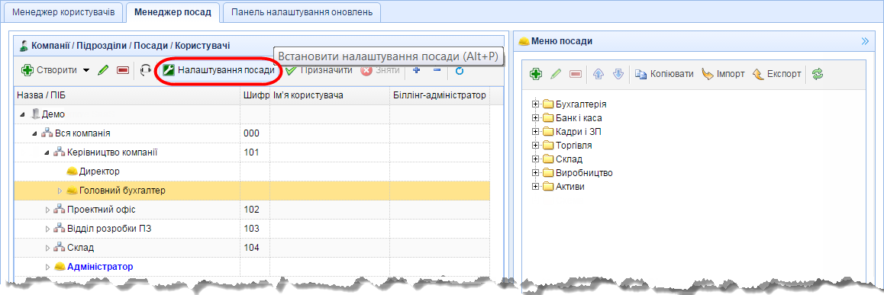This screenshot has width=884, height=295.
Task: Click the red minus delete icon in left panel
Action: (122, 70)
